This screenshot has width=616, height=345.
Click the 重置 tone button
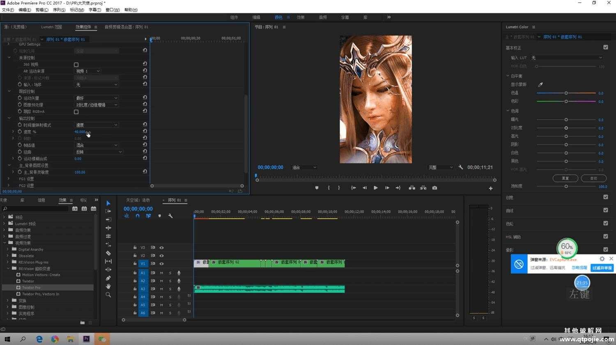pyautogui.click(x=565, y=178)
